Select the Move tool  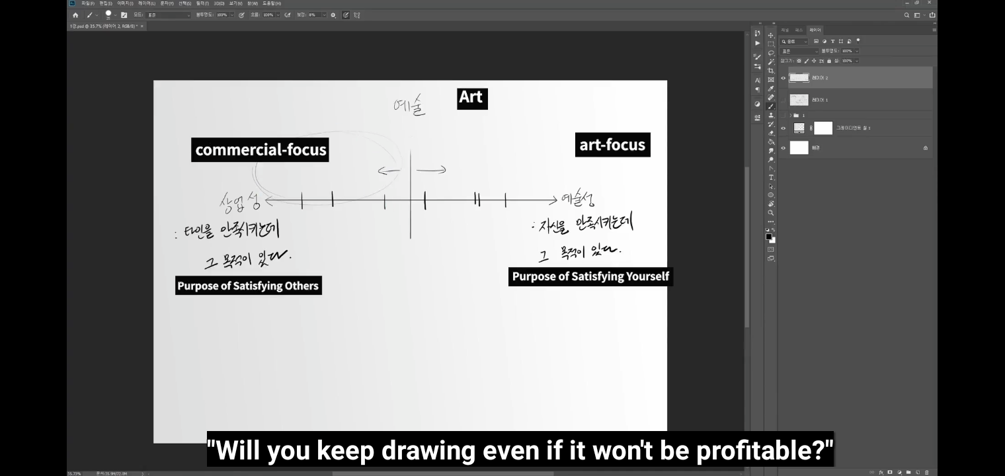pos(771,35)
